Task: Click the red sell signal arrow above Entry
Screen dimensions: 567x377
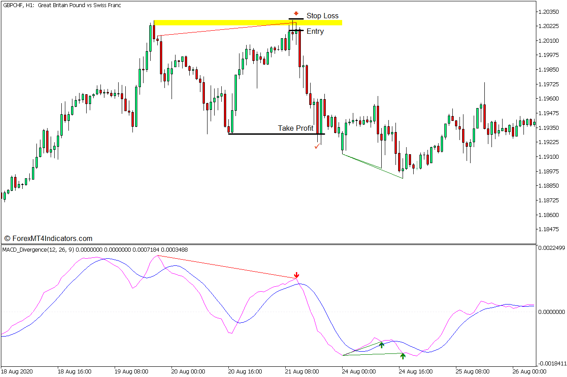Action: 295,13
